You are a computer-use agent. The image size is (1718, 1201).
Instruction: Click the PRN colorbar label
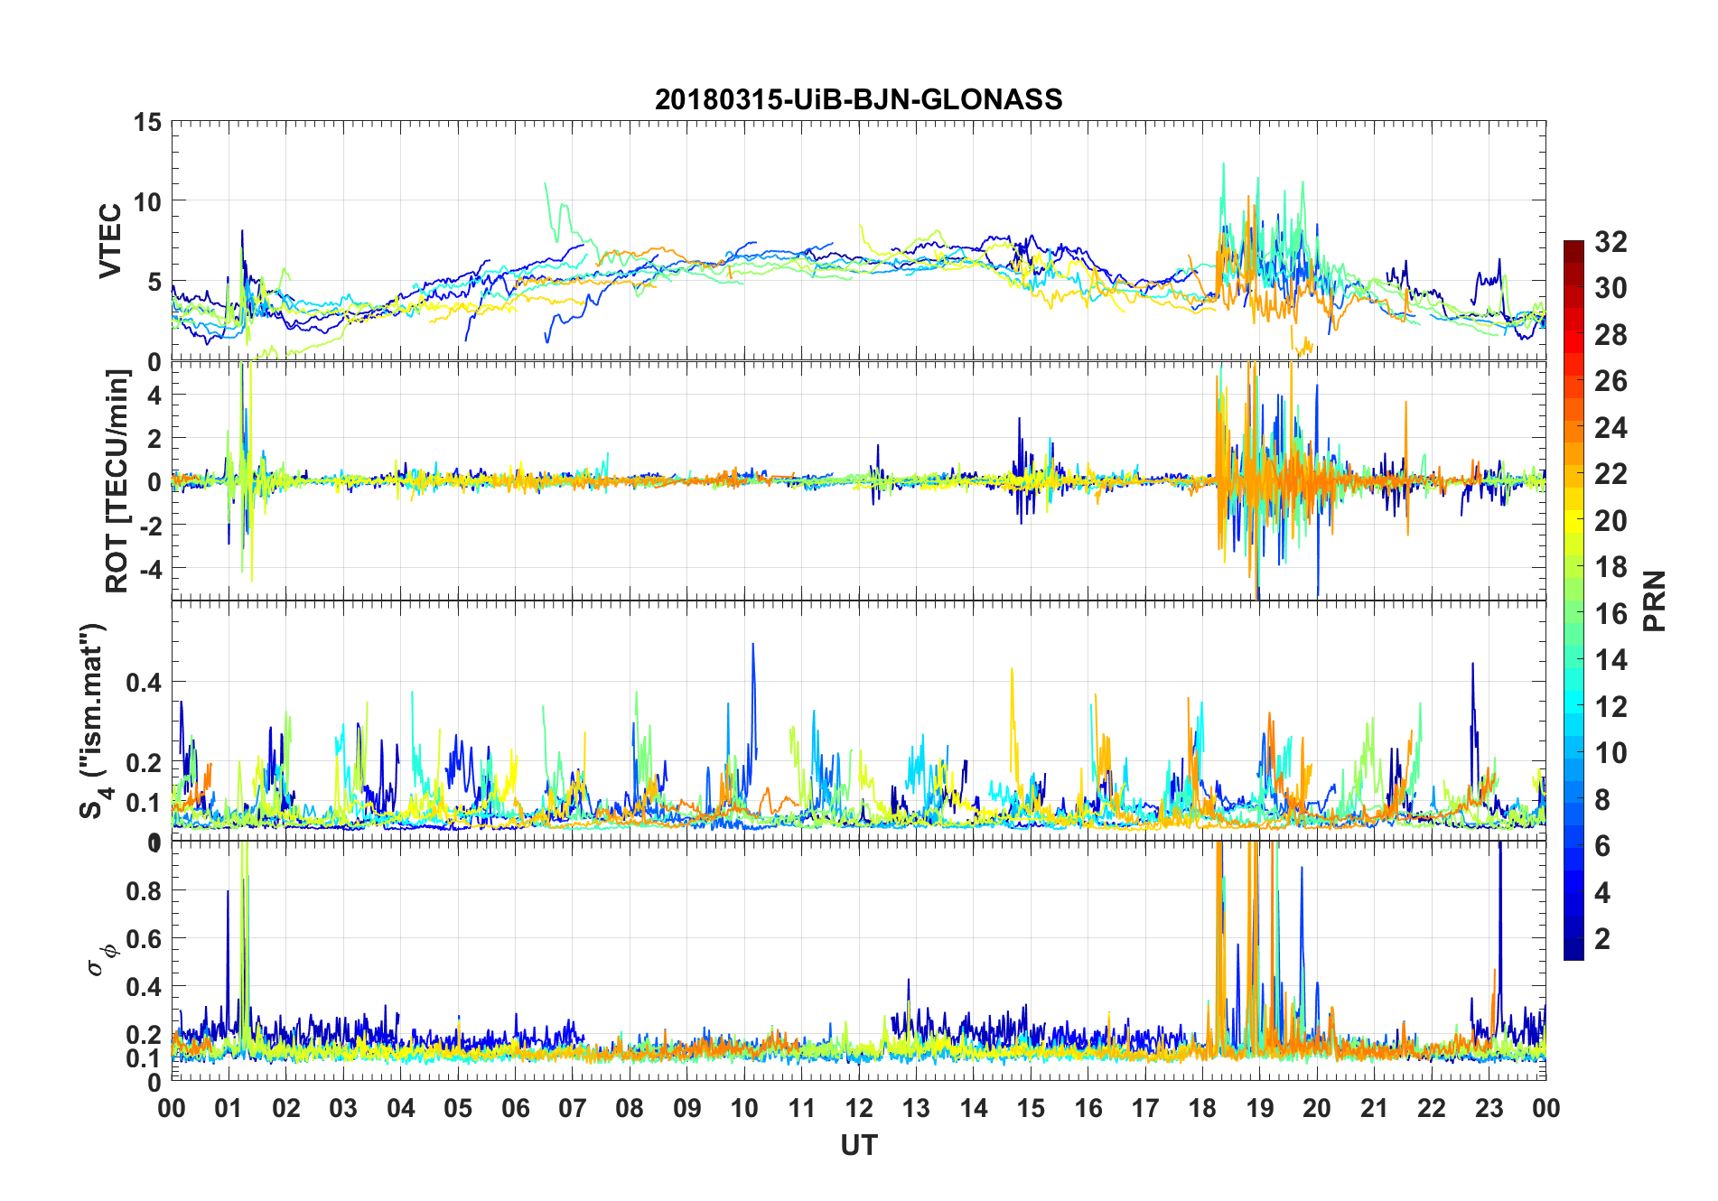1655,600
